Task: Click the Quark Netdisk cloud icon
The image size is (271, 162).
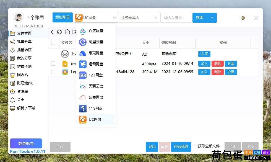Action: (x=83, y=53)
